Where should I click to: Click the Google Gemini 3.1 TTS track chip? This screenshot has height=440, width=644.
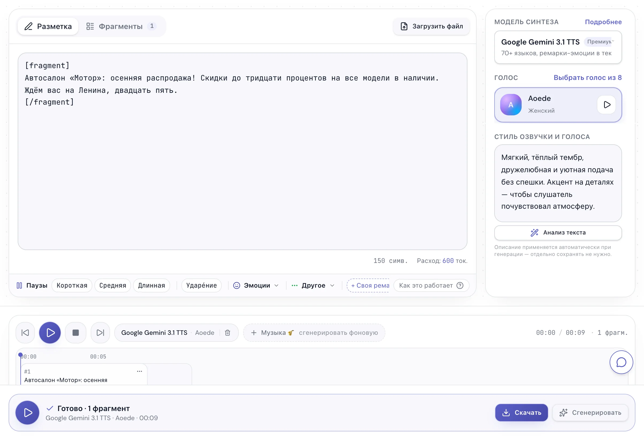click(176, 333)
